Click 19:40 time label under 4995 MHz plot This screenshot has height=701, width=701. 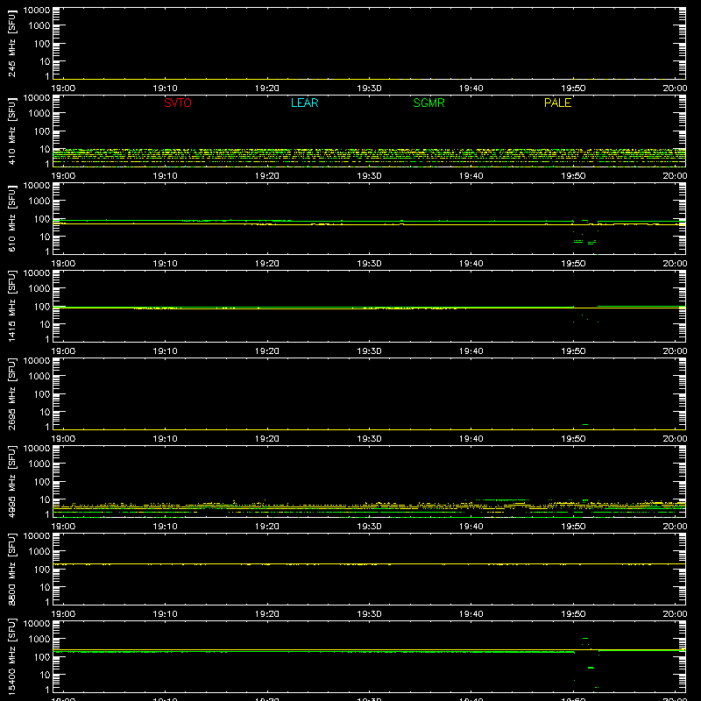coord(471,527)
